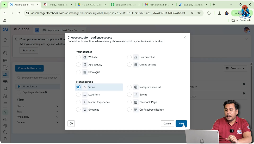Viewport: 254px width, 144px height.
Task: Select the Customer list radio button
Action: (x=129, y=57)
